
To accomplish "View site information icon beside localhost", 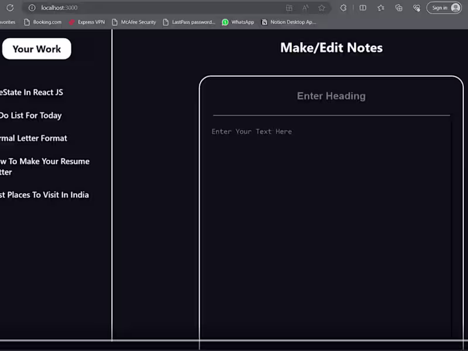I will click(32, 8).
